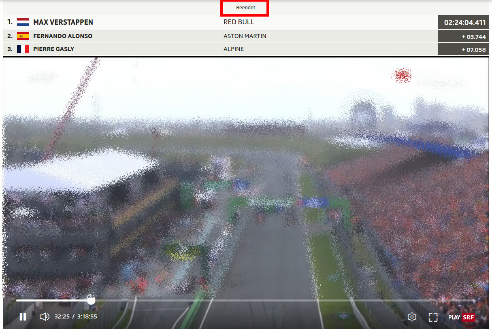This screenshot has height=329, width=492.
Task: Click the 32:25 / 3:18:55 time display
Action: click(76, 316)
